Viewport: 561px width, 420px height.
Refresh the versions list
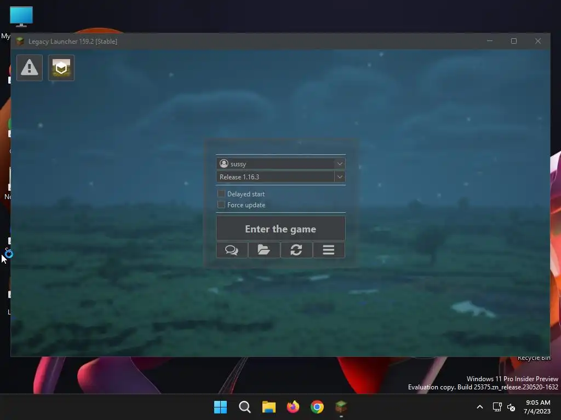296,250
